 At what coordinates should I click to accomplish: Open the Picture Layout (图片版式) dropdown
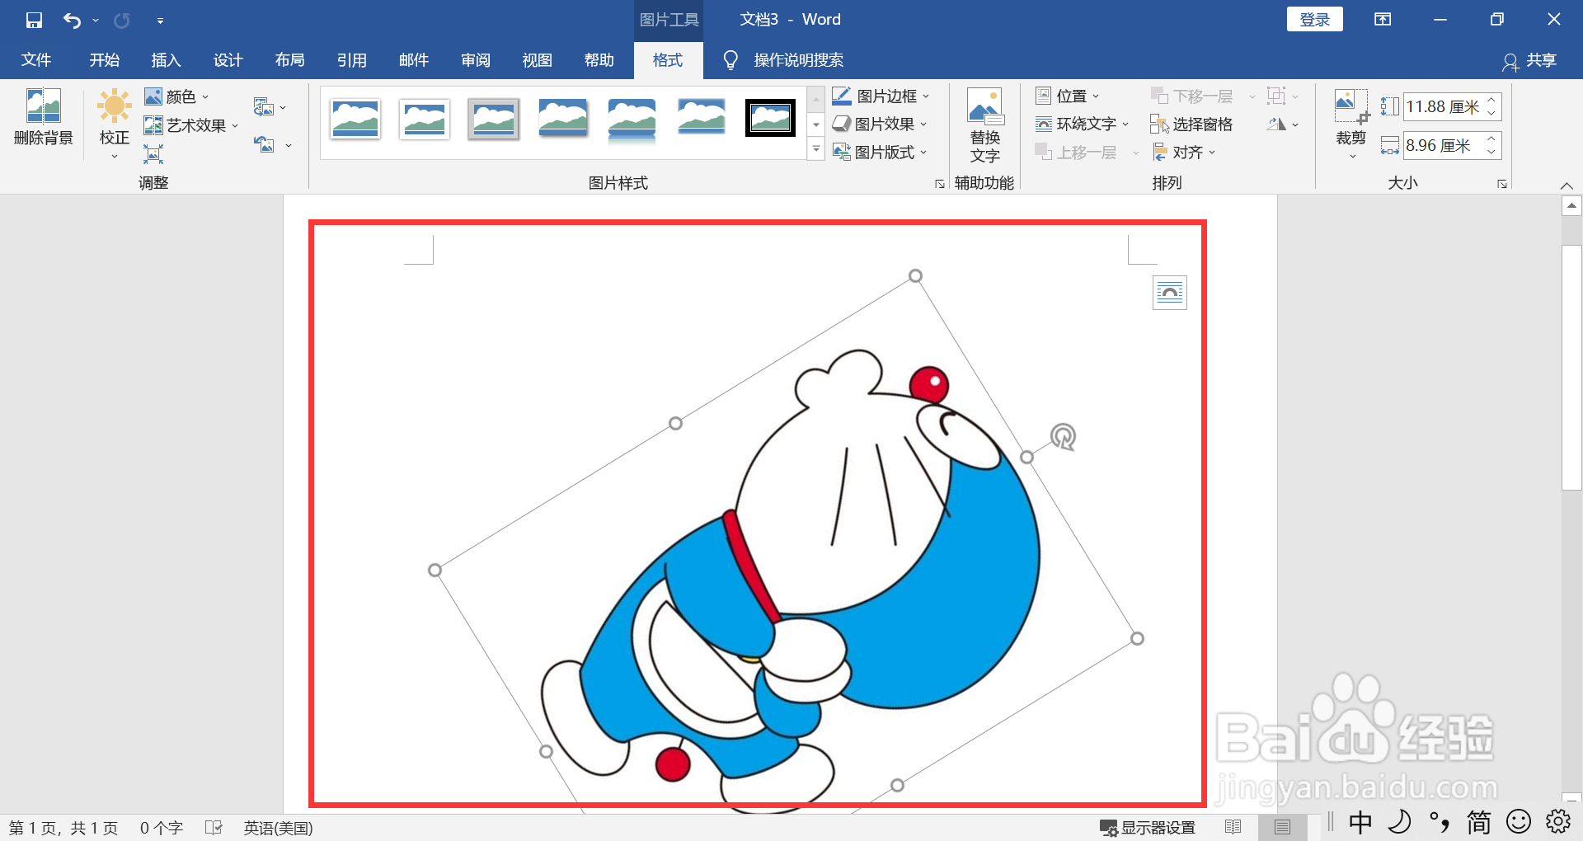(x=880, y=152)
